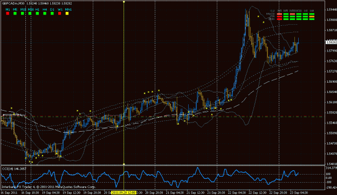The width and height of the screenshot is (337, 195).
Task: Click the current price label on the price axis
Action: coord(331,42)
